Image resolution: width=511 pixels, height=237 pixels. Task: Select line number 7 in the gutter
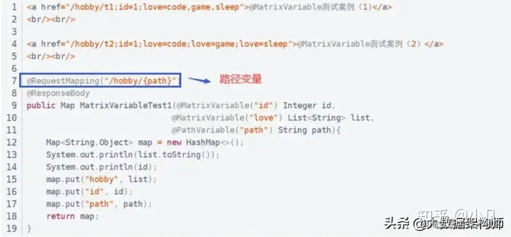14,81
